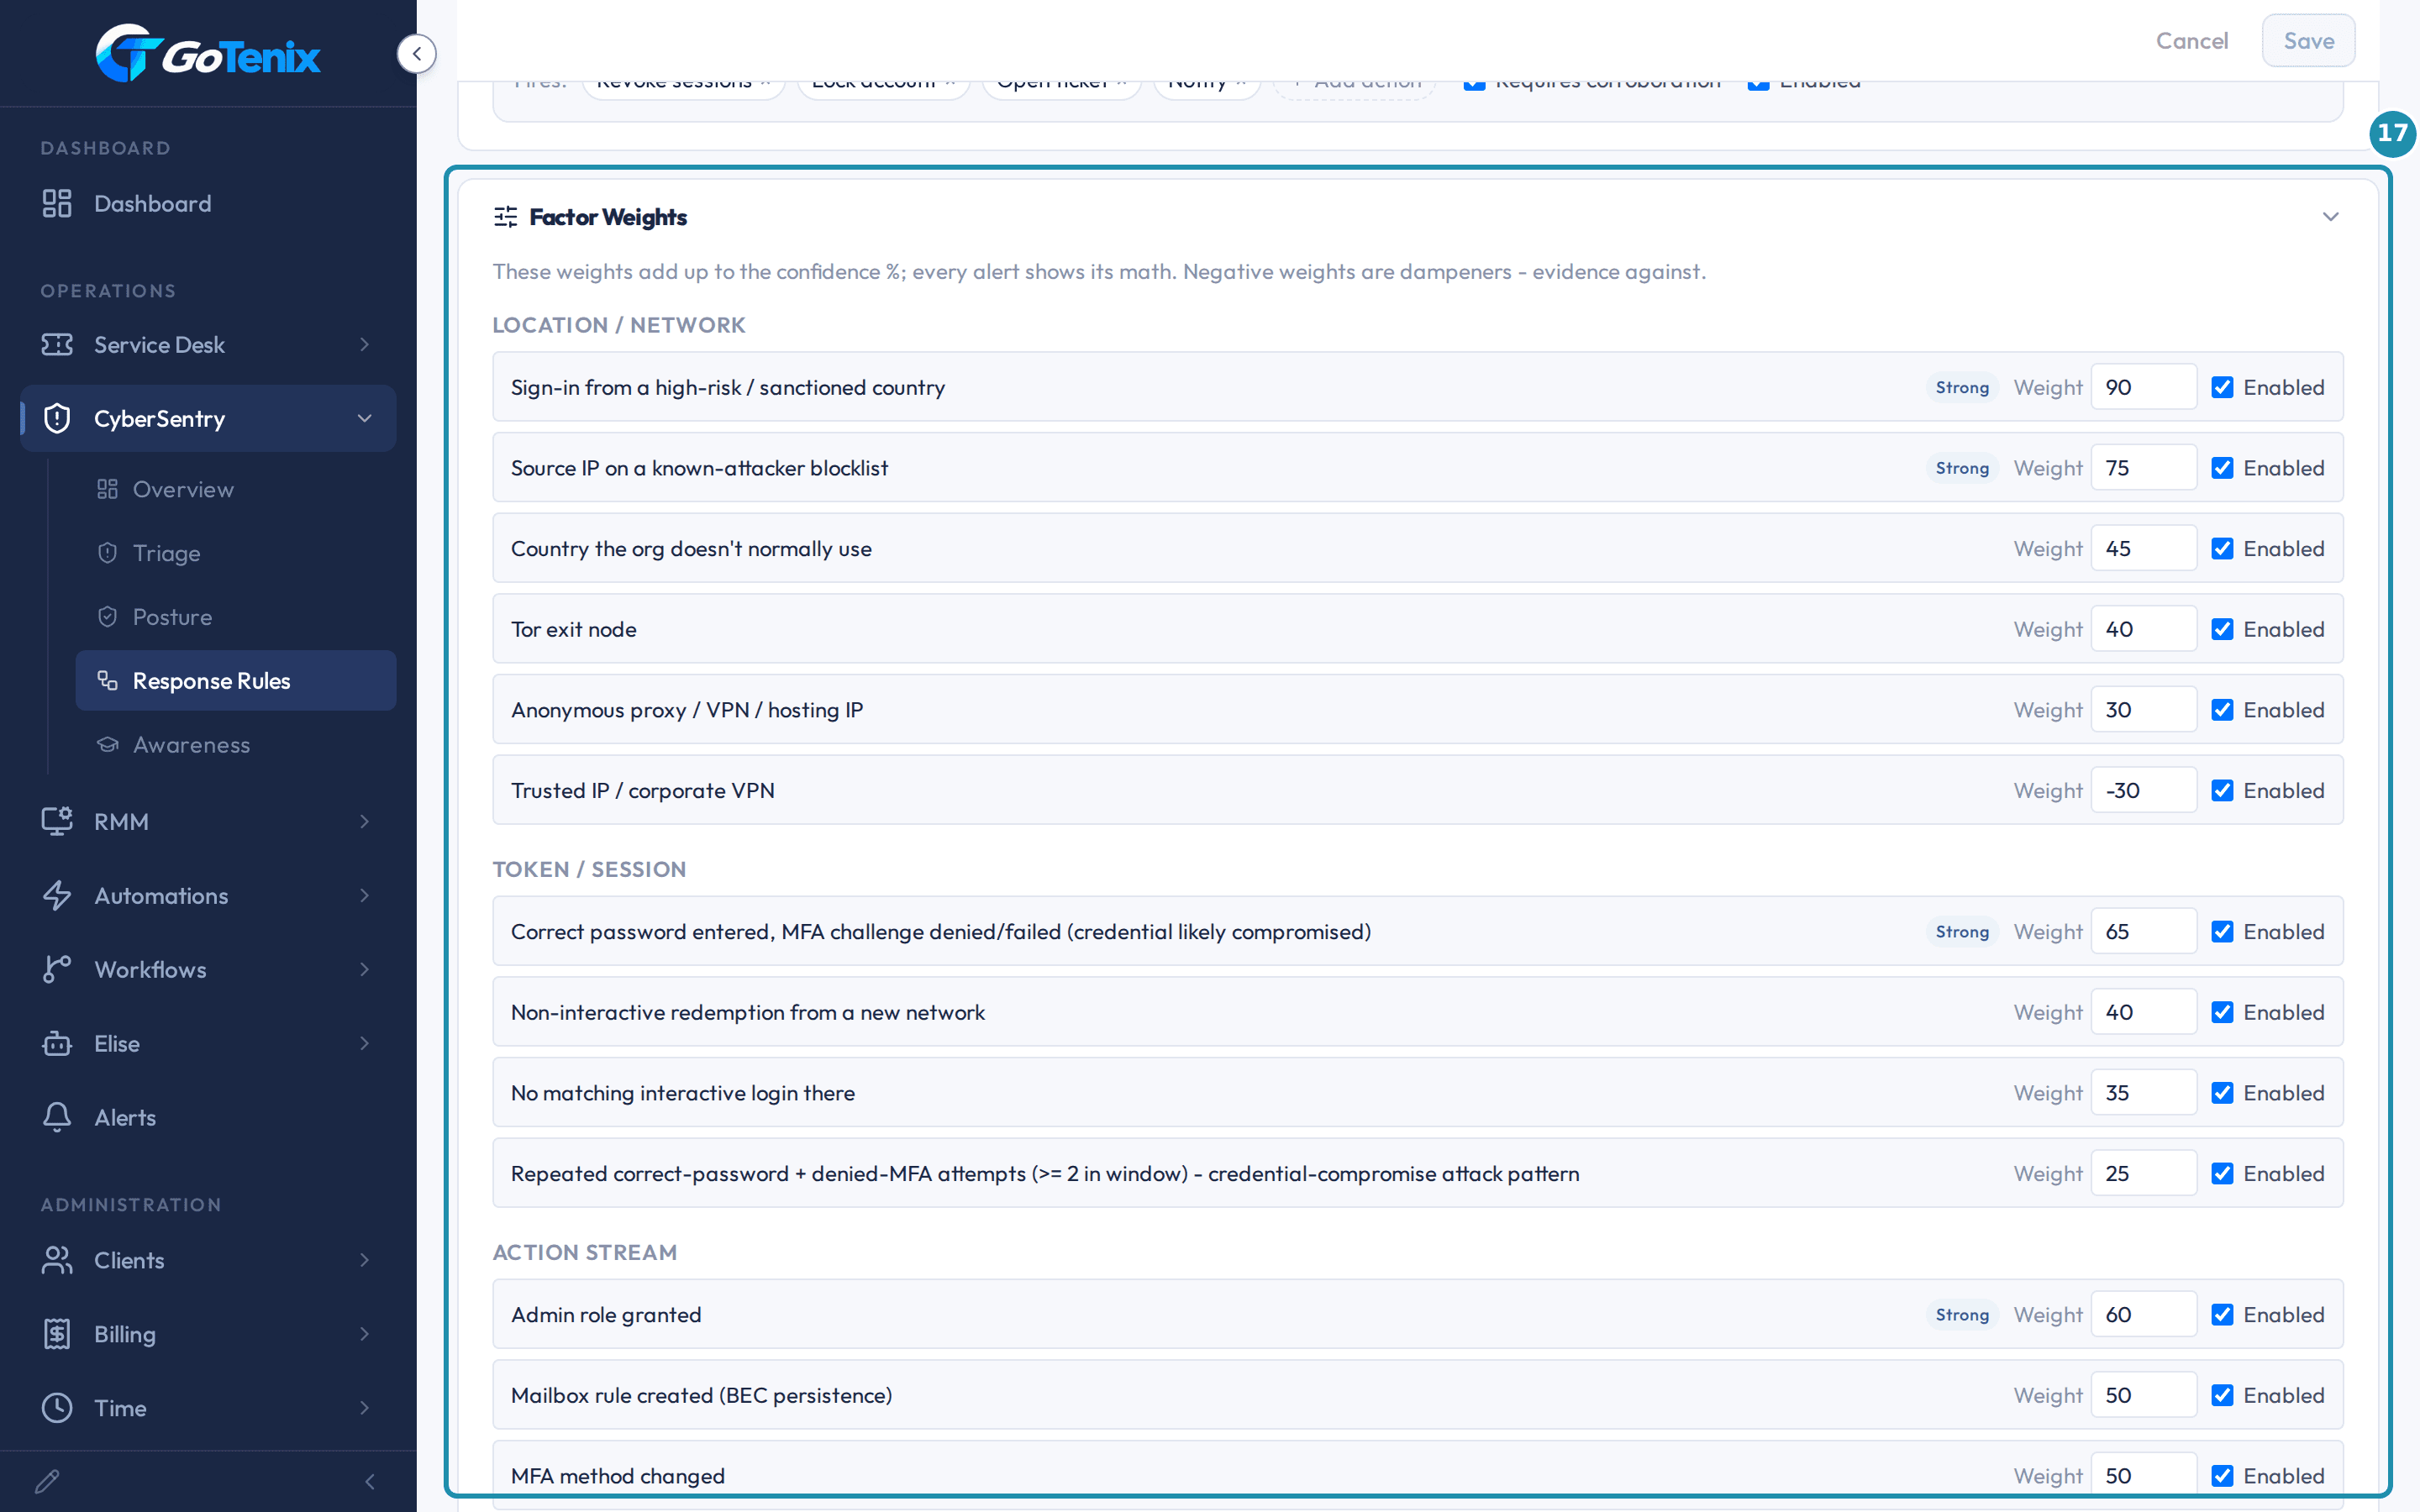Edit weight field for Anonymous proxy / VPN

2143,710
